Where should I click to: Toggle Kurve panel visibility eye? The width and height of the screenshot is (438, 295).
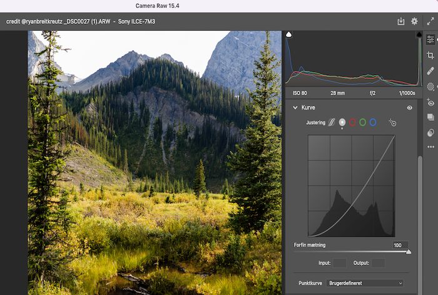coord(409,108)
